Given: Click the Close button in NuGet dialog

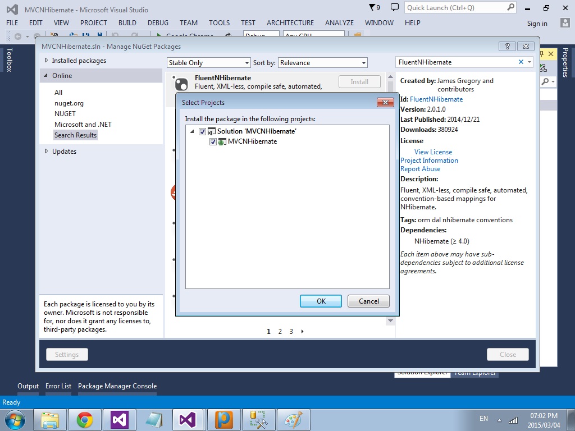Looking at the screenshot, I should 508,355.
